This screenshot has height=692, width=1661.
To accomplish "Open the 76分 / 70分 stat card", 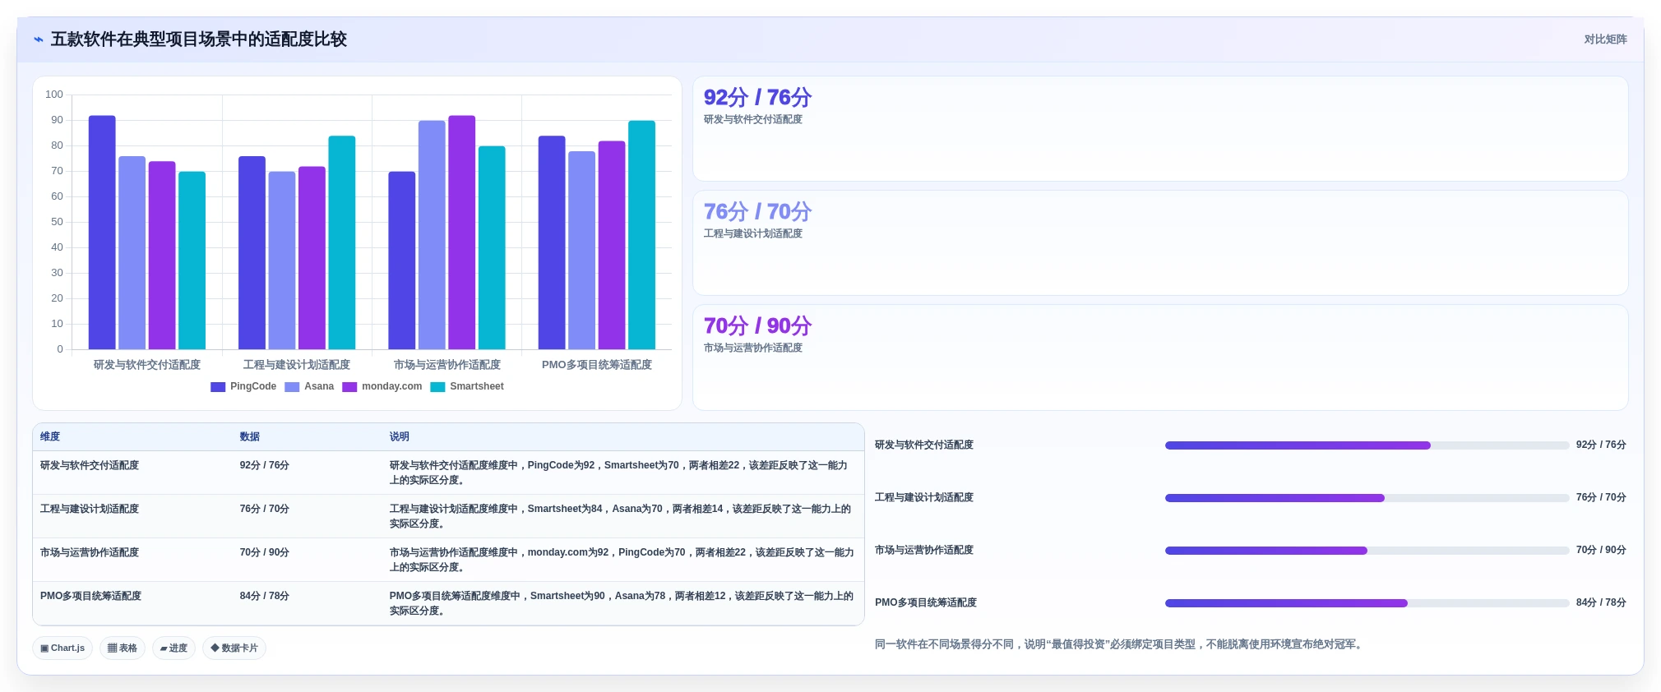I will click(1160, 243).
